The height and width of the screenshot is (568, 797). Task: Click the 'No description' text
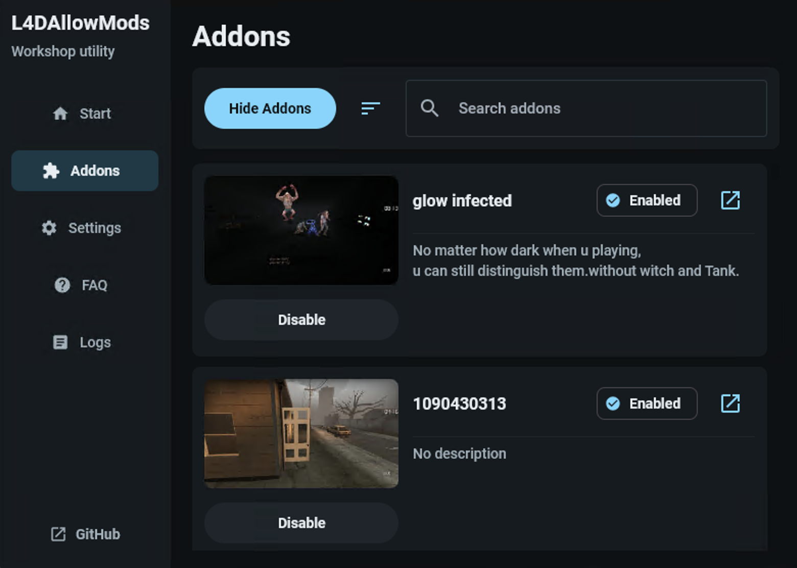(x=459, y=454)
